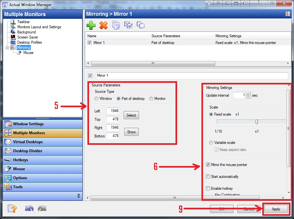The width and height of the screenshot is (294, 219).
Task: Click the Actual Window Manager app icon
Action: click(5, 4)
